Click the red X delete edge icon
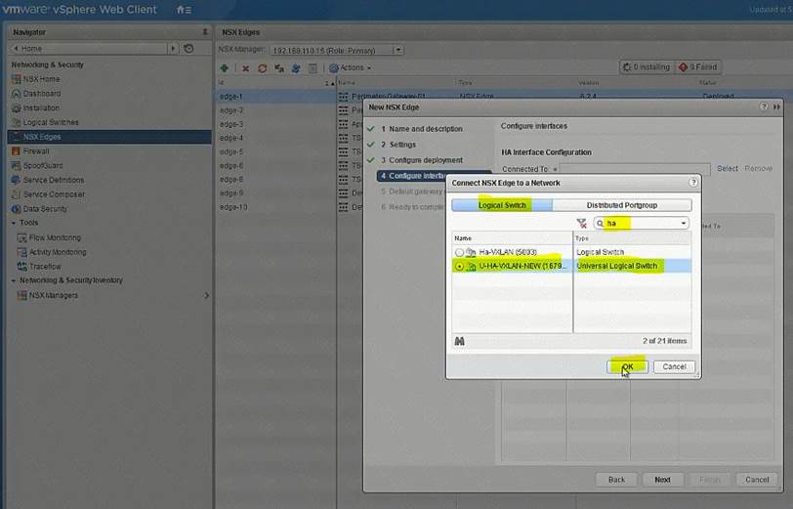Image resolution: width=793 pixels, height=509 pixels. click(x=246, y=68)
